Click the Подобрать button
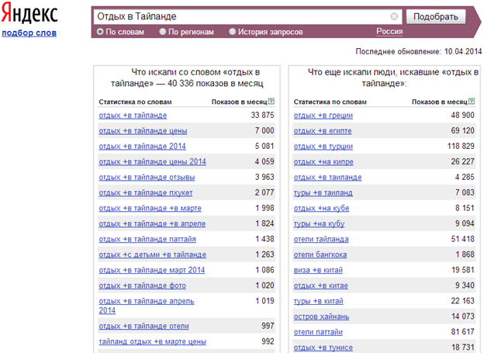The width and height of the screenshot is (484, 353). [436, 16]
